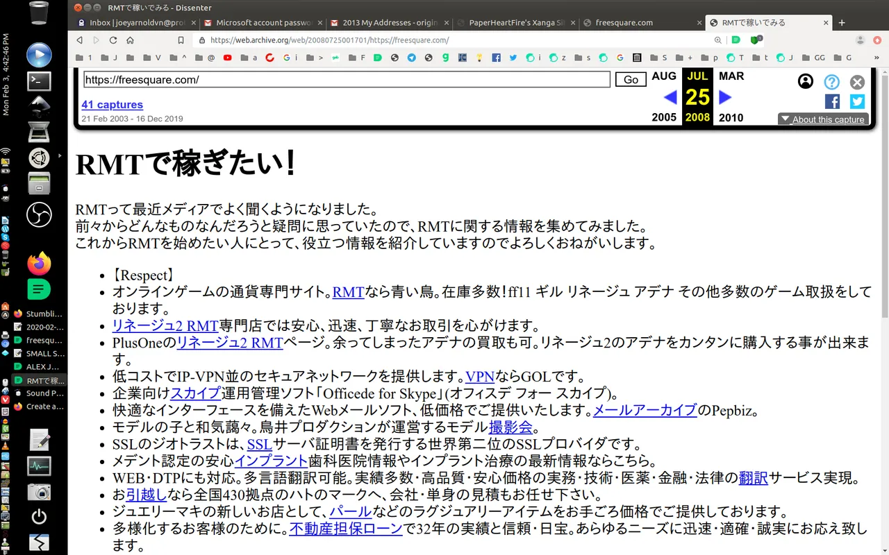Open a new browser tab
This screenshot has height=555, width=889.
click(x=842, y=22)
